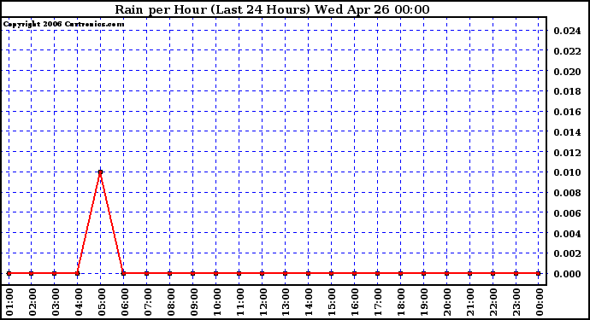Click the 0.010 peak data point at 05:00
The image size is (590, 320).
tap(100, 172)
